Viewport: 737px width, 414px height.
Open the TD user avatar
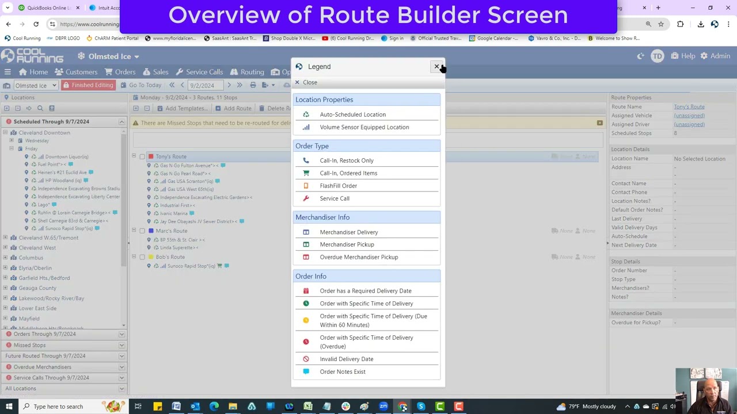(657, 56)
